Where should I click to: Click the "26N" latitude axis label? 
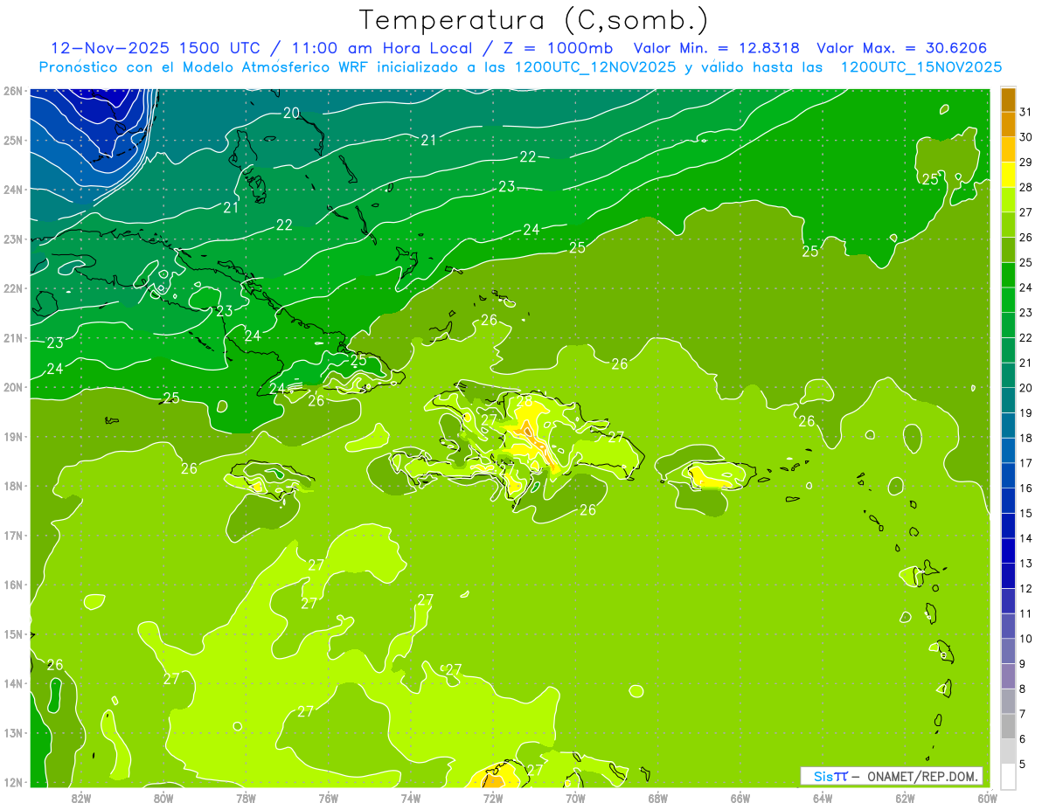click(x=12, y=91)
